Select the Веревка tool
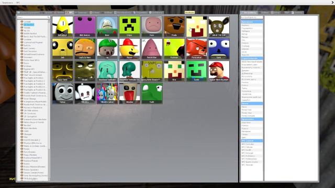 pos(252,25)
